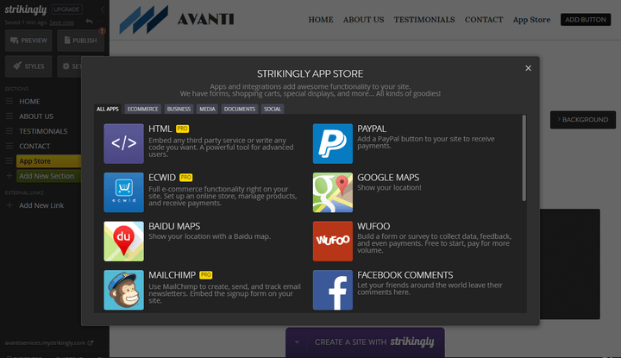This screenshot has width=621, height=358.
Task: Expand arrow on Strikingly banner
Action: click(x=297, y=342)
